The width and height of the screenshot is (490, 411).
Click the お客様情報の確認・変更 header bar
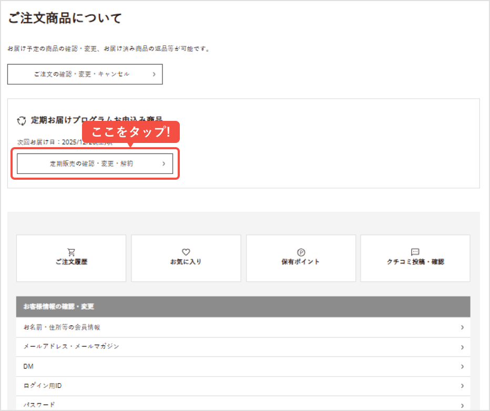tap(245, 306)
